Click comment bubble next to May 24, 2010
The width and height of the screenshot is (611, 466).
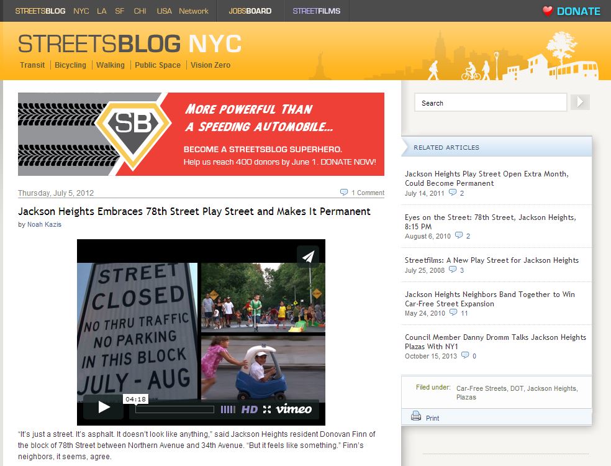(x=453, y=313)
